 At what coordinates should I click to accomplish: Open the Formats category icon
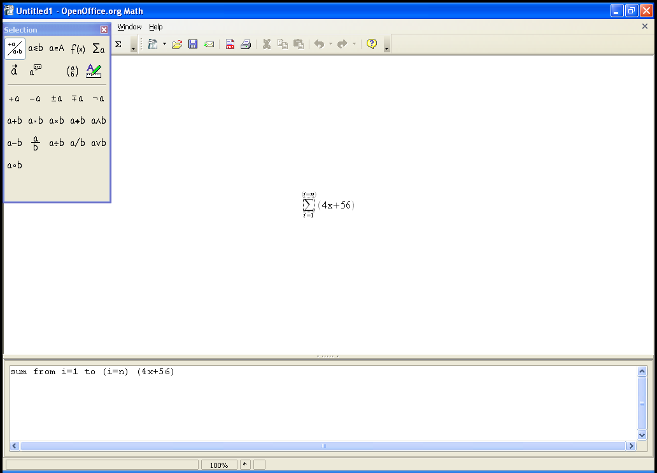[x=94, y=71]
